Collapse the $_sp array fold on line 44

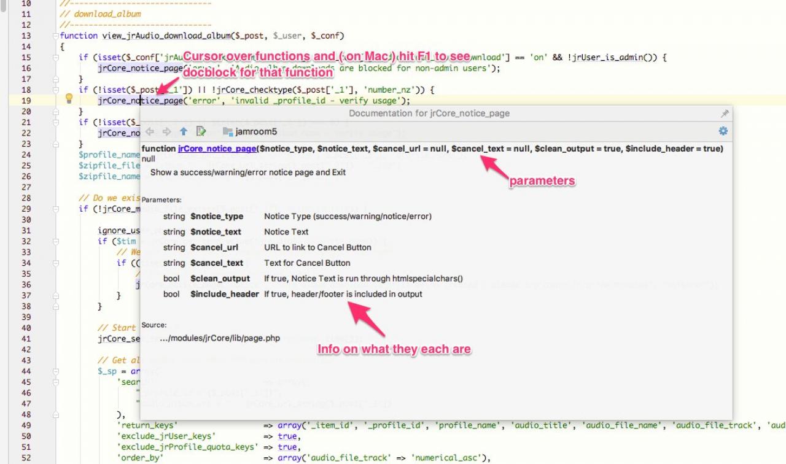pyautogui.click(x=56, y=371)
